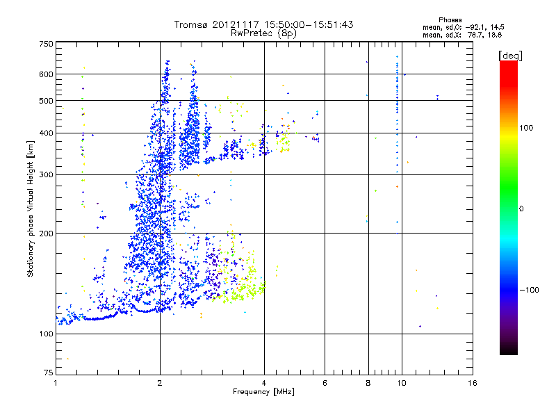Screen dimensions: 556x417
Task: Click the colorbar label "-100"
Action: click(530, 290)
